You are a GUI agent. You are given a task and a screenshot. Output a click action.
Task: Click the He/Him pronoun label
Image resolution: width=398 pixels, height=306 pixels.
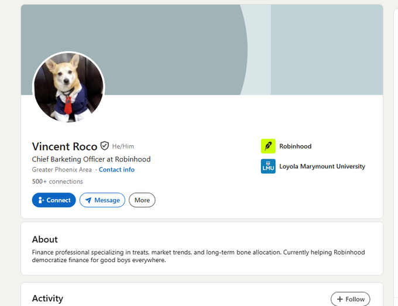[123, 146]
